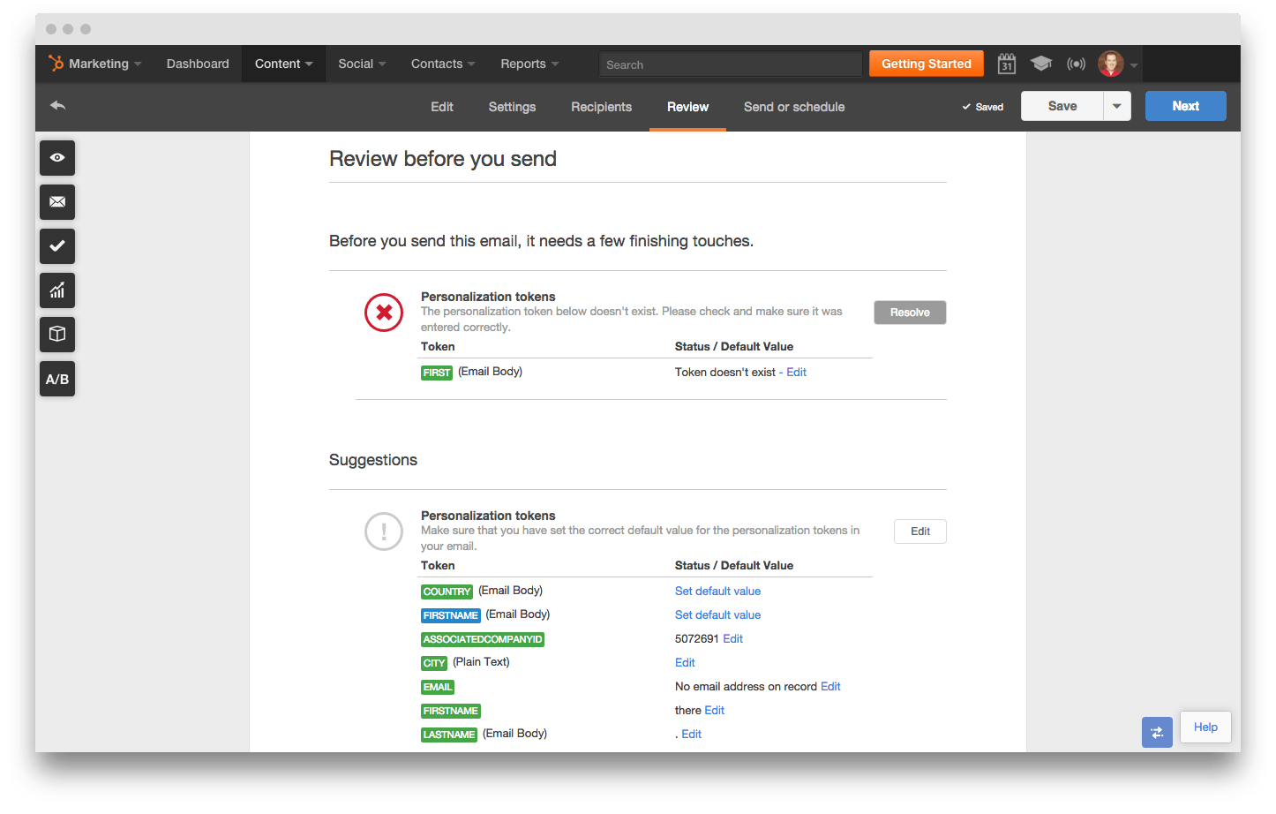Select the envelope icon in the left sidebar
This screenshot has width=1276, height=814.
[x=56, y=201]
